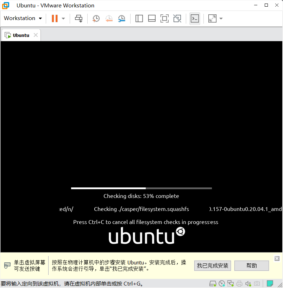Open the snapshot manager

tap(121, 18)
